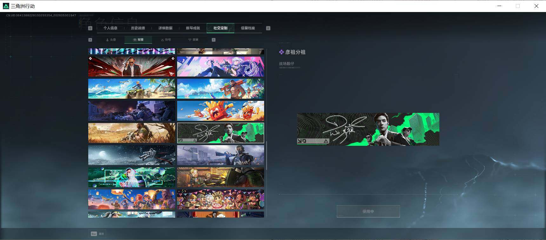Pick the sky lanterns cartoon dog tag
The width and height of the screenshot is (546, 240).
(x=132, y=200)
